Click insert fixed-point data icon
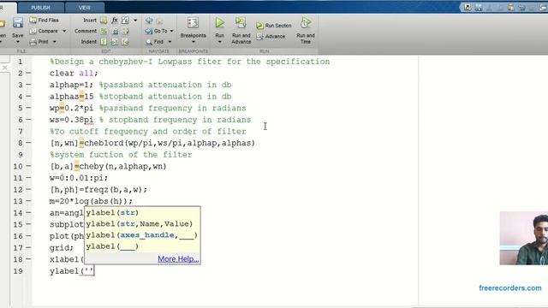 125,21
